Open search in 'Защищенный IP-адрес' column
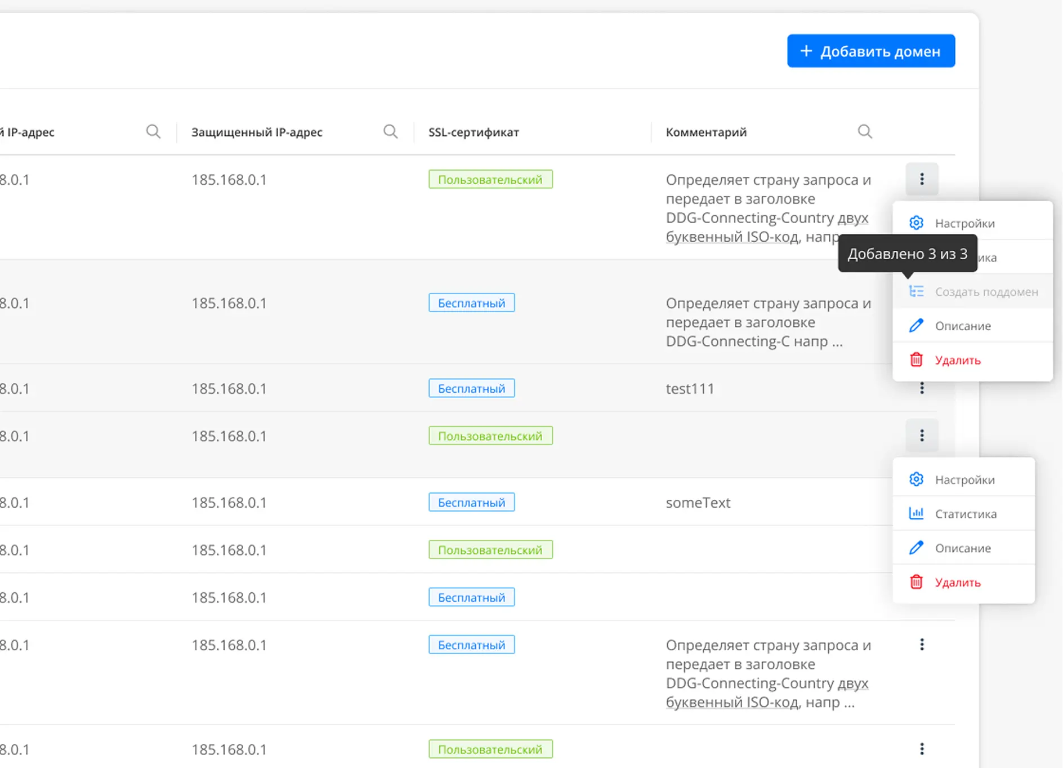Viewport: 1063px width, 768px height. pos(390,132)
